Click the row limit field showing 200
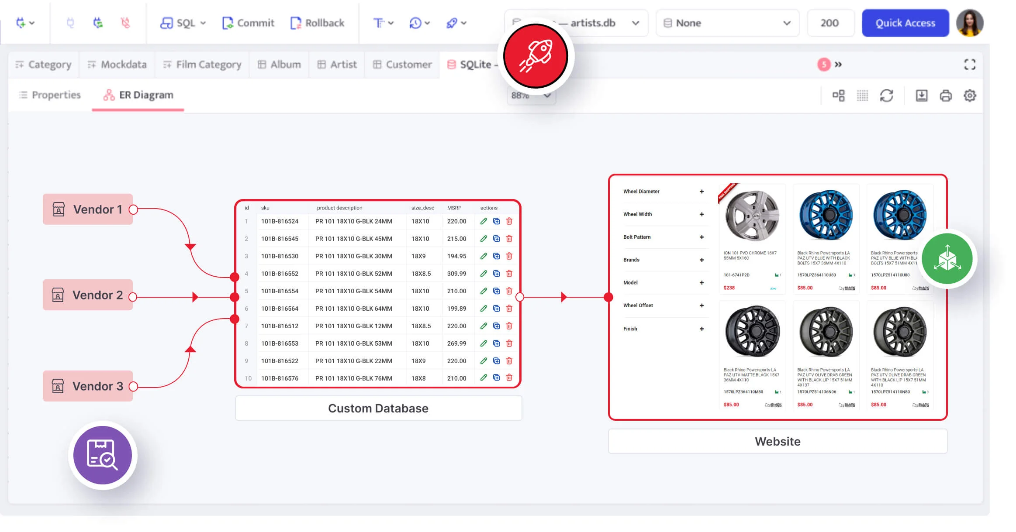The image size is (1016, 532). click(829, 23)
